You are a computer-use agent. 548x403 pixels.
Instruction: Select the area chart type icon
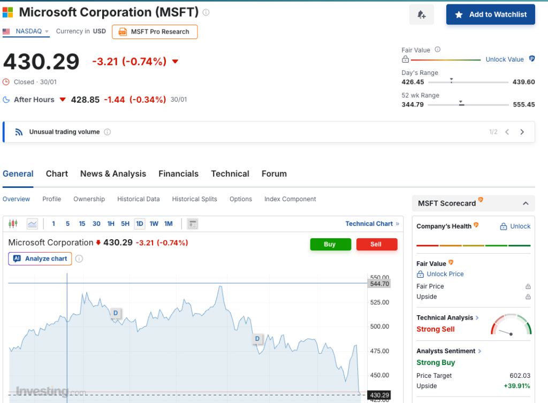[32, 224]
